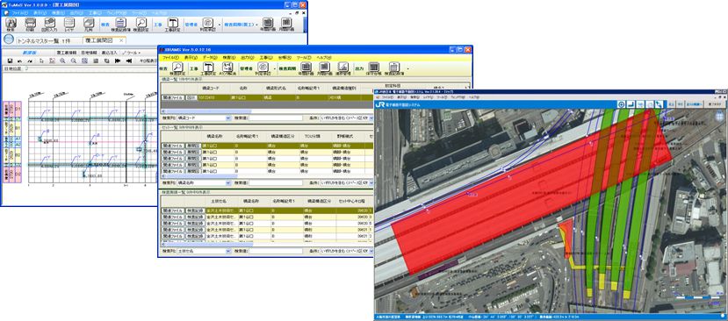The height and width of the screenshot is (321, 728).
Task: Click the circled-plus zoom icon on map header
Action: [x=621, y=104]
